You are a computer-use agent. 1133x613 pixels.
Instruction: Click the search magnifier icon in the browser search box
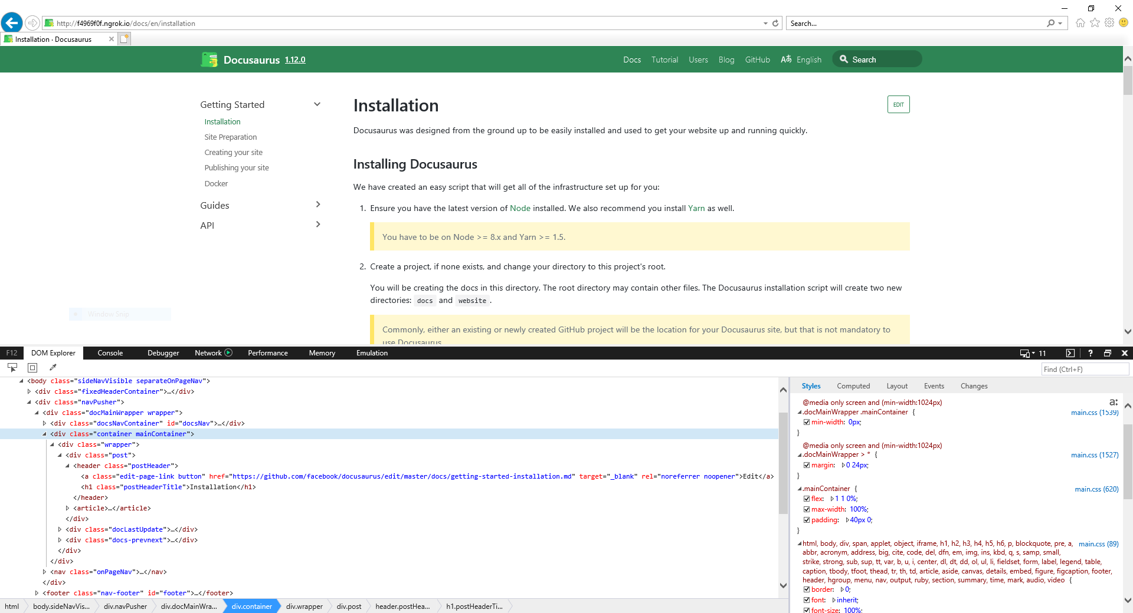click(x=1051, y=24)
